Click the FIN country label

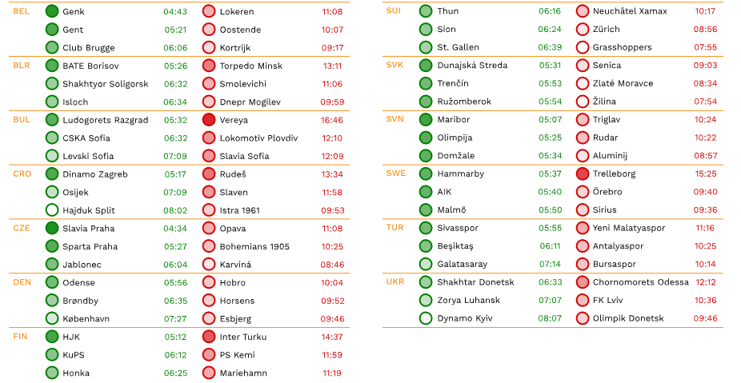click(21, 337)
